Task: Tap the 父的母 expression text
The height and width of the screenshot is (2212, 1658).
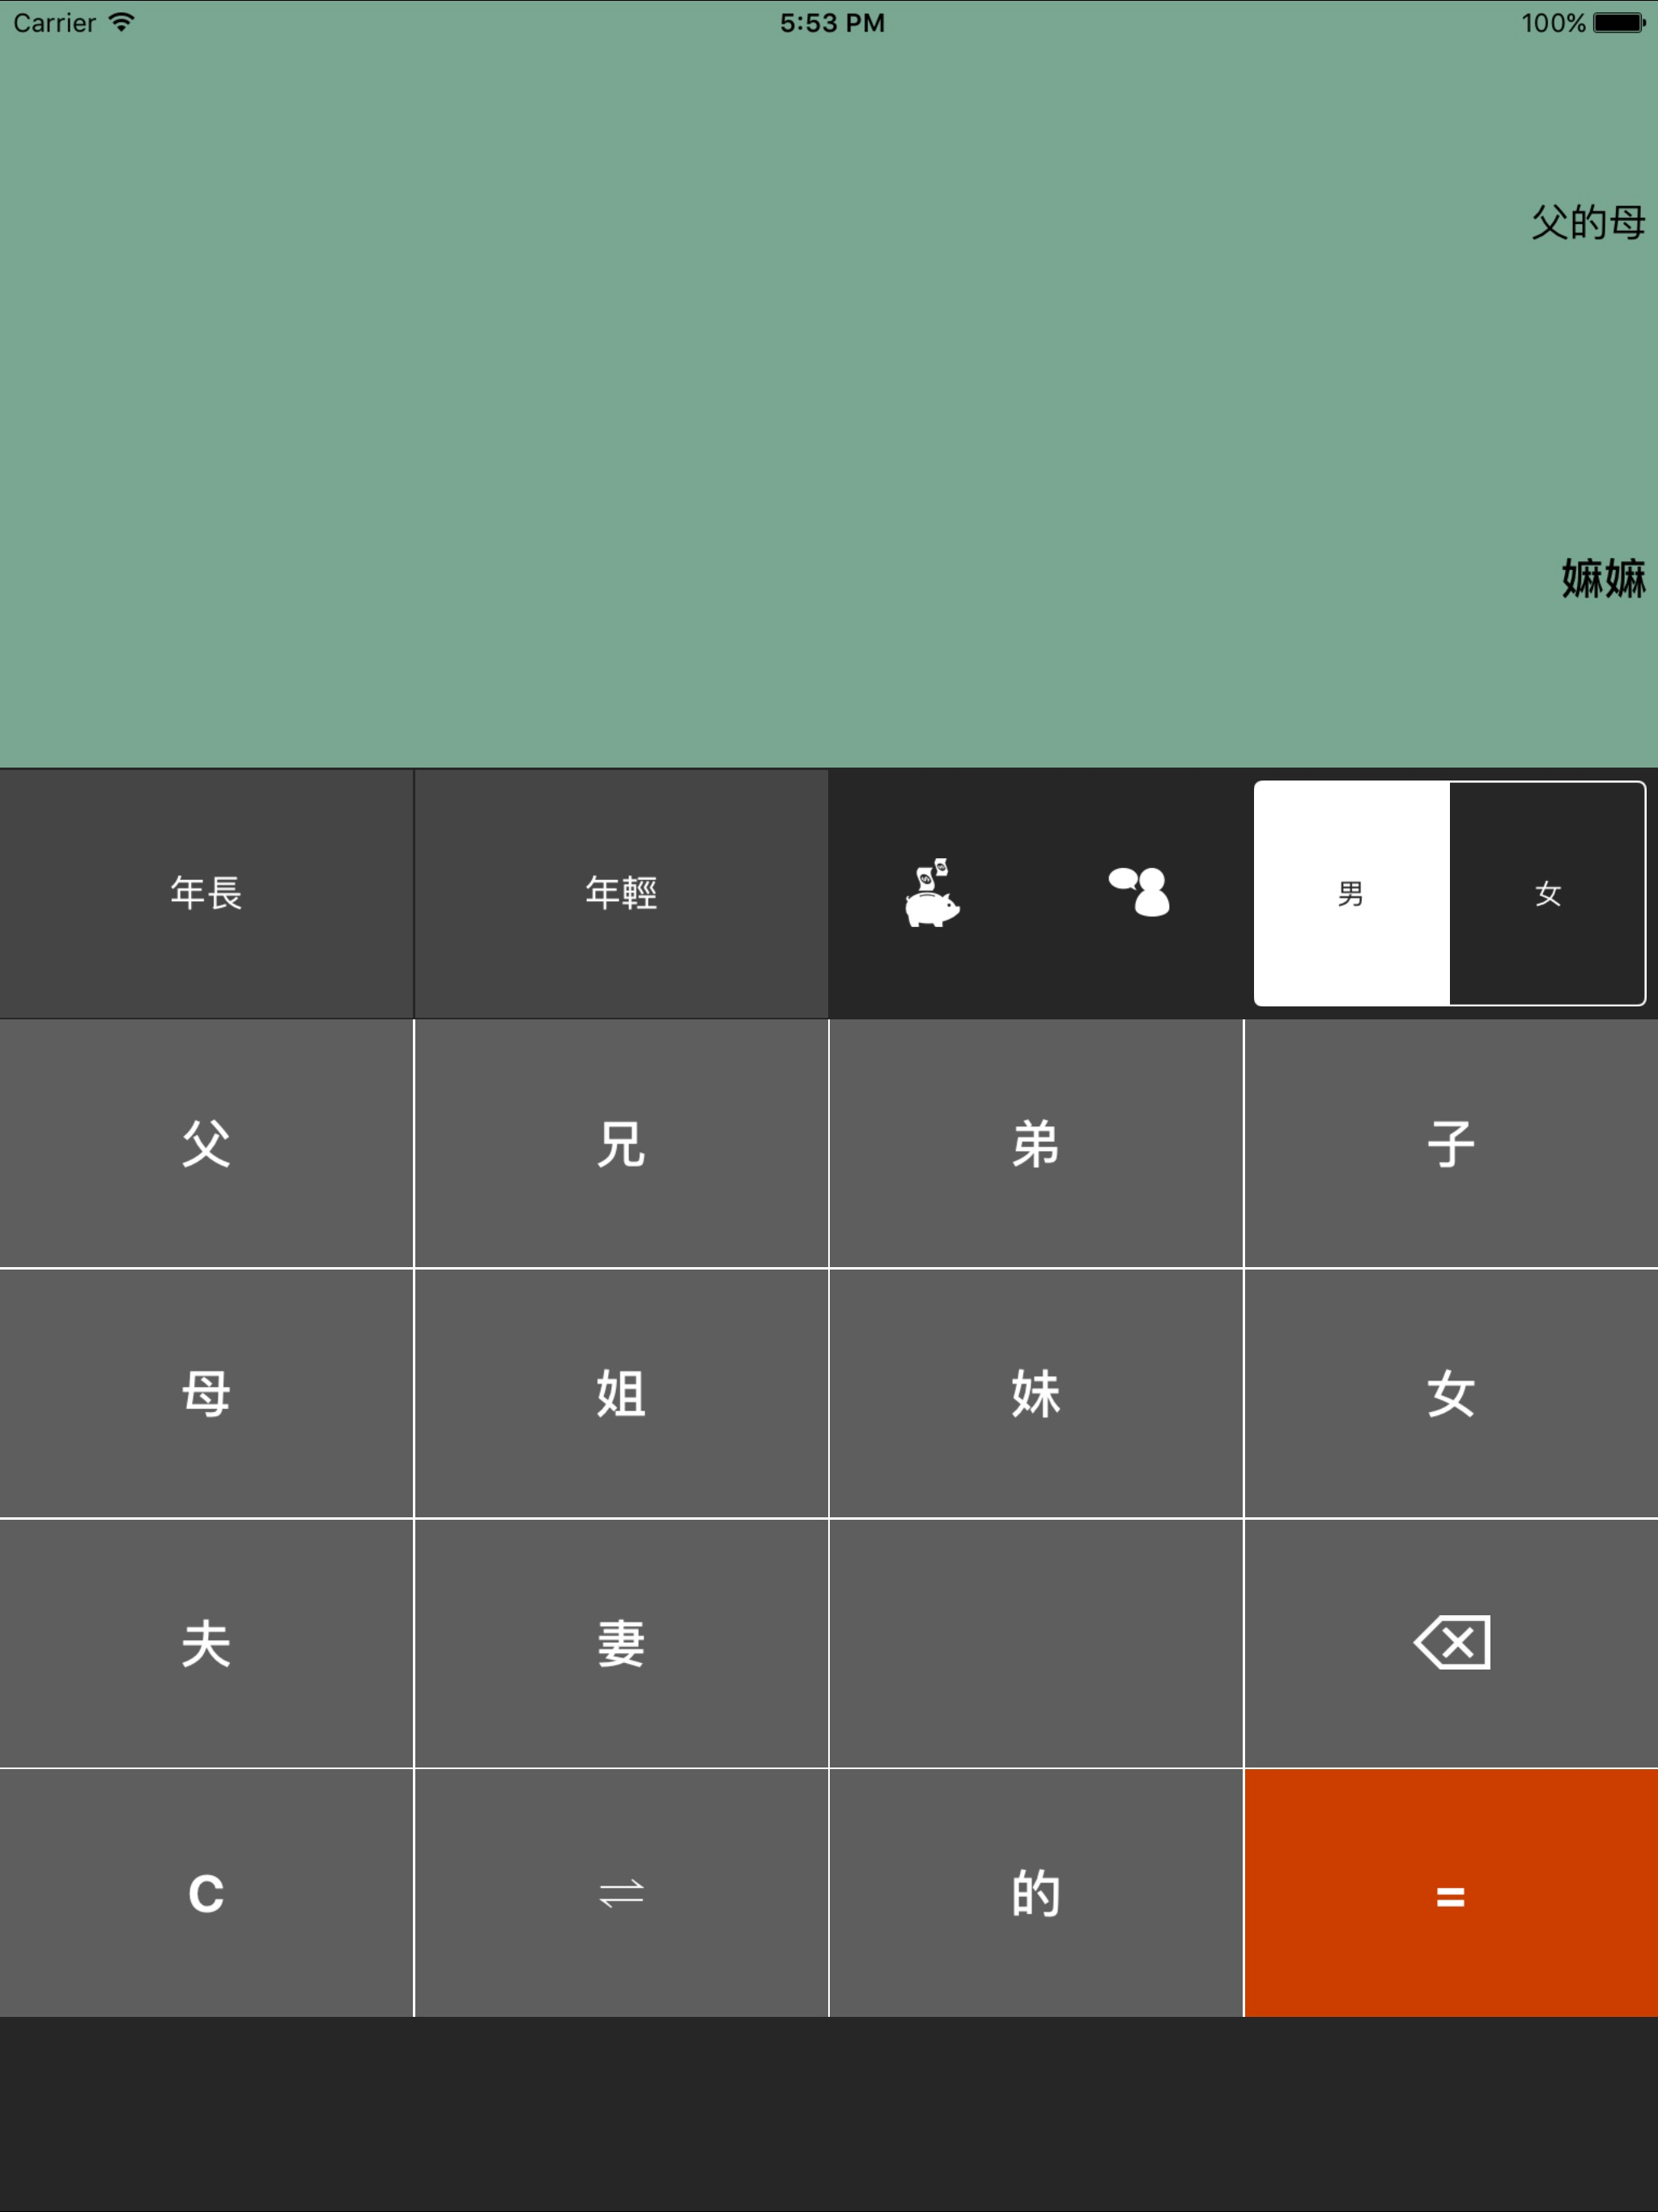Action: pyautogui.click(x=1588, y=222)
